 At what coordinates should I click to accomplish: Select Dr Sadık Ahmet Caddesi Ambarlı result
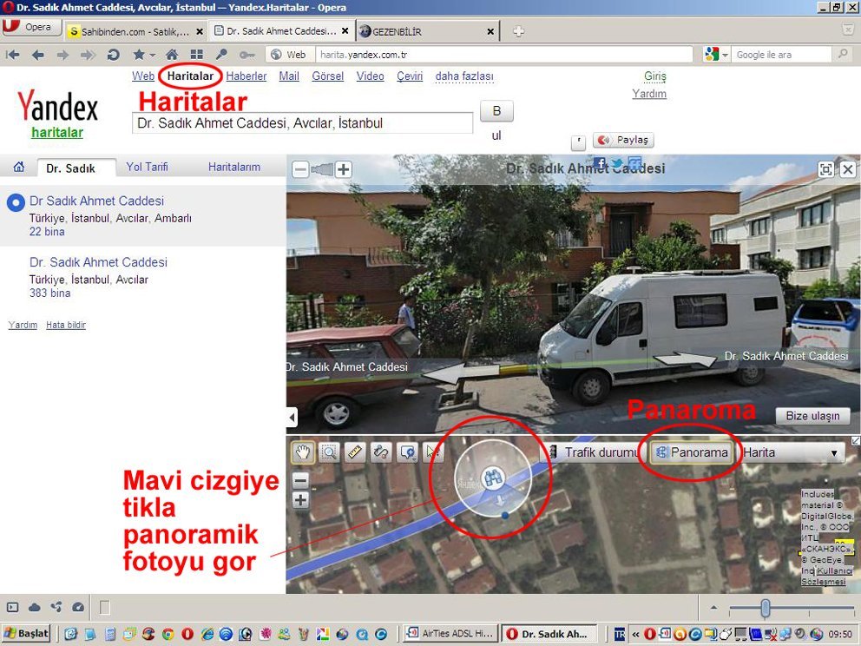click(96, 201)
